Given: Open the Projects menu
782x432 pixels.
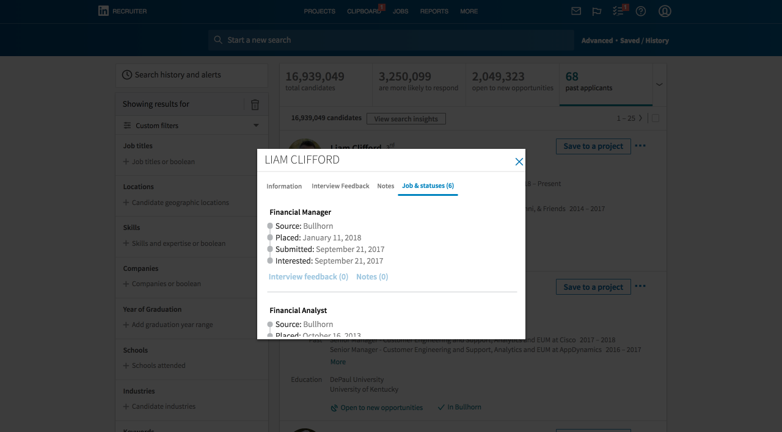Looking at the screenshot, I should (320, 12).
